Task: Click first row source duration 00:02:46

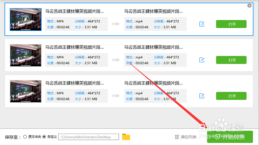Action: pos(63,27)
